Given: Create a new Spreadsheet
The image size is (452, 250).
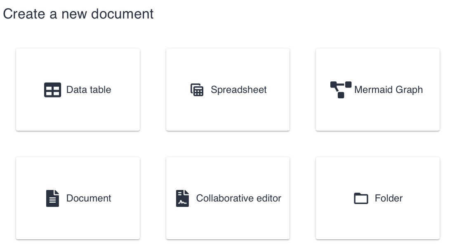Looking at the screenshot, I should pos(228,90).
